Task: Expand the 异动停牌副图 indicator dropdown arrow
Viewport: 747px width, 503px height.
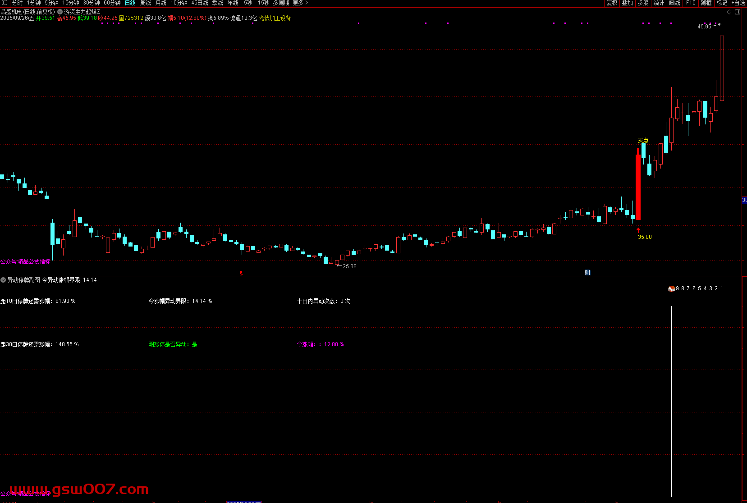Action: tap(3, 280)
